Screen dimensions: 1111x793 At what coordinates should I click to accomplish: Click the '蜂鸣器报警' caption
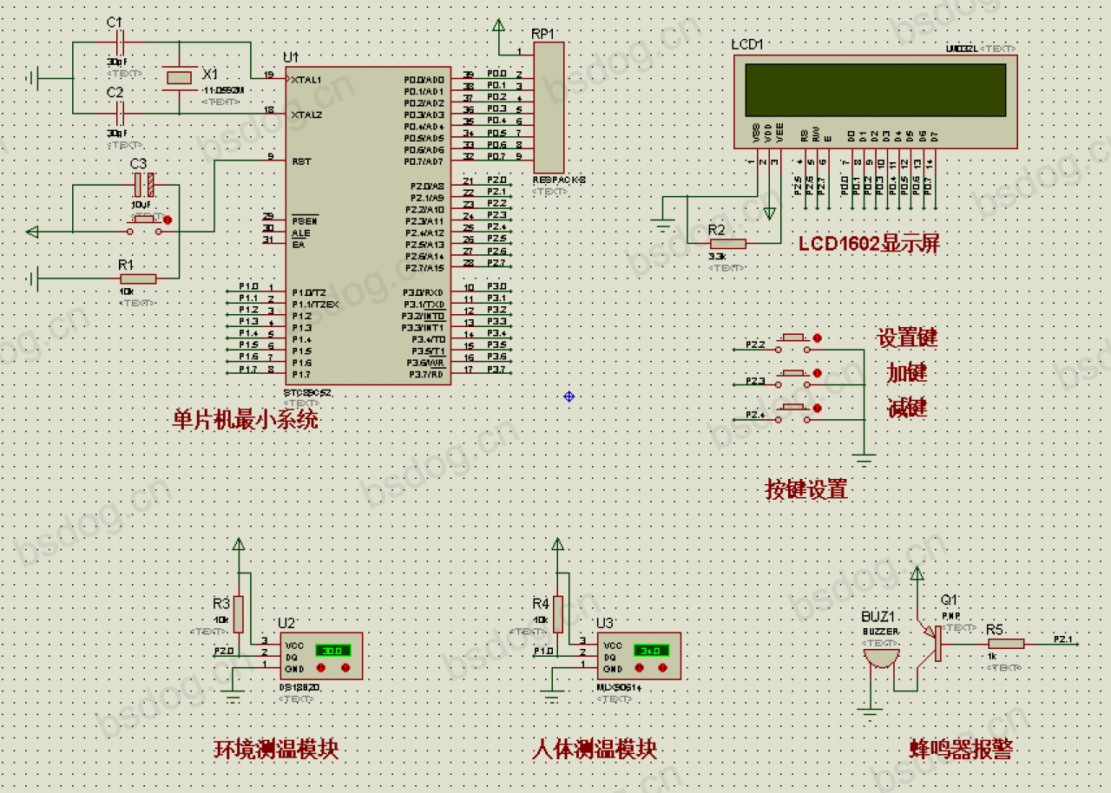[x=961, y=749]
